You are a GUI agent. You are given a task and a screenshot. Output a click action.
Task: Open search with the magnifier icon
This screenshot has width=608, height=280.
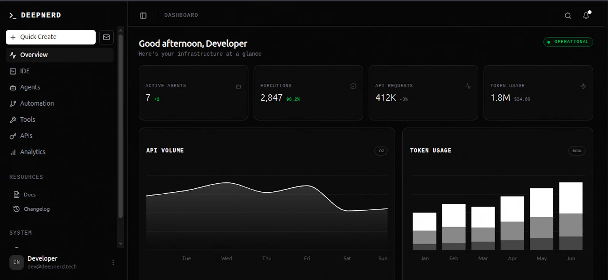coord(568,16)
